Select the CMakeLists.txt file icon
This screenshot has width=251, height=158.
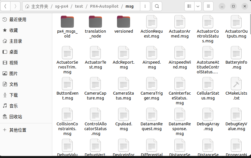pos(236,84)
